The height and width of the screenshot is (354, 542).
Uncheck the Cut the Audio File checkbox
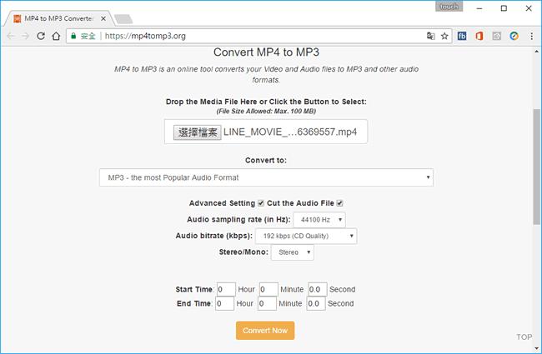pyautogui.click(x=339, y=203)
